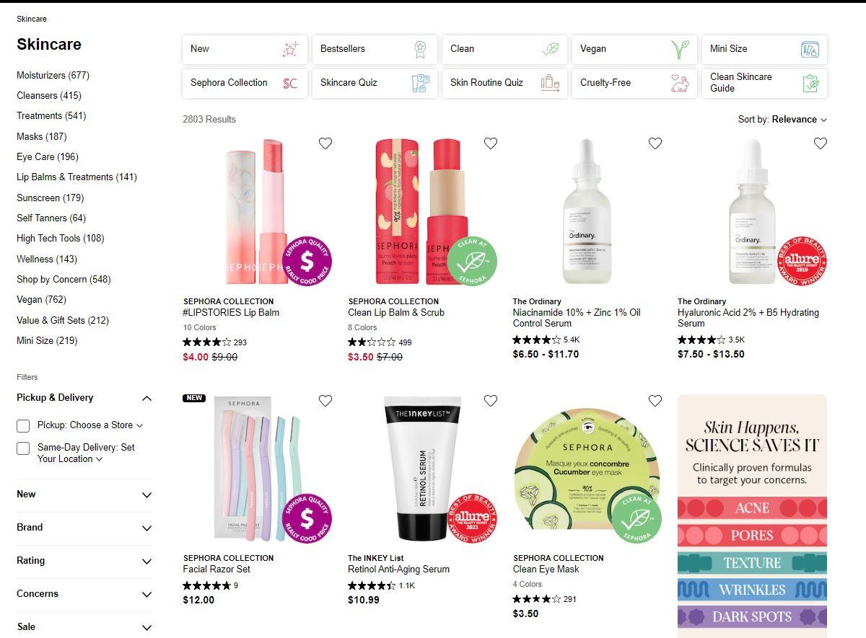Favorite the #LIPSTORIES Lip Balm heart icon
This screenshot has height=638, width=866.
[325, 143]
